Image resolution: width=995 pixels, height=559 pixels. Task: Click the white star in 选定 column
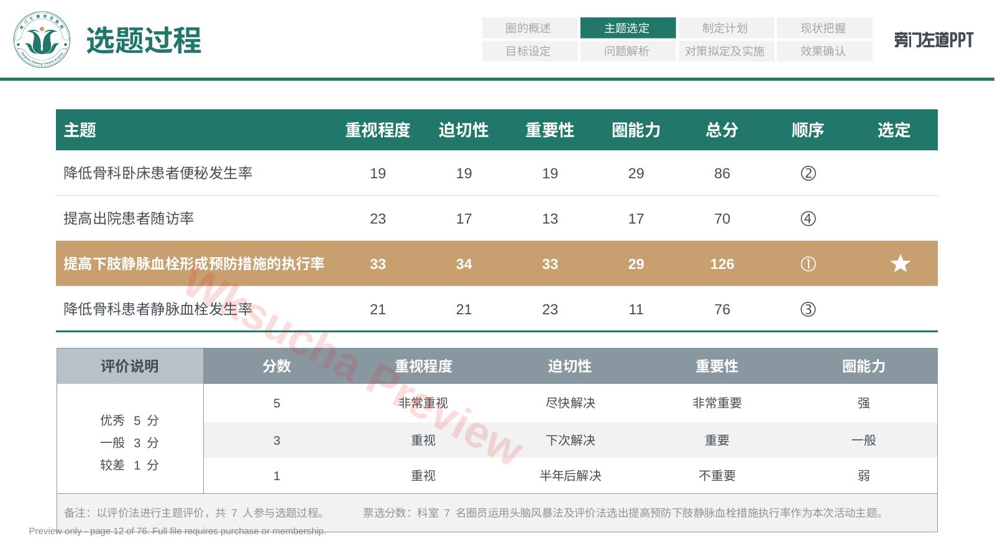point(900,263)
